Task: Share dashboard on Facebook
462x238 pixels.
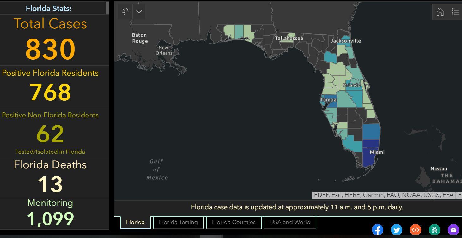Action: pos(377,229)
